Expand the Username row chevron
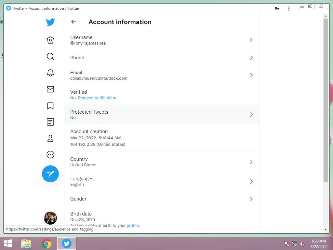 pyautogui.click(x=251, y=40)
